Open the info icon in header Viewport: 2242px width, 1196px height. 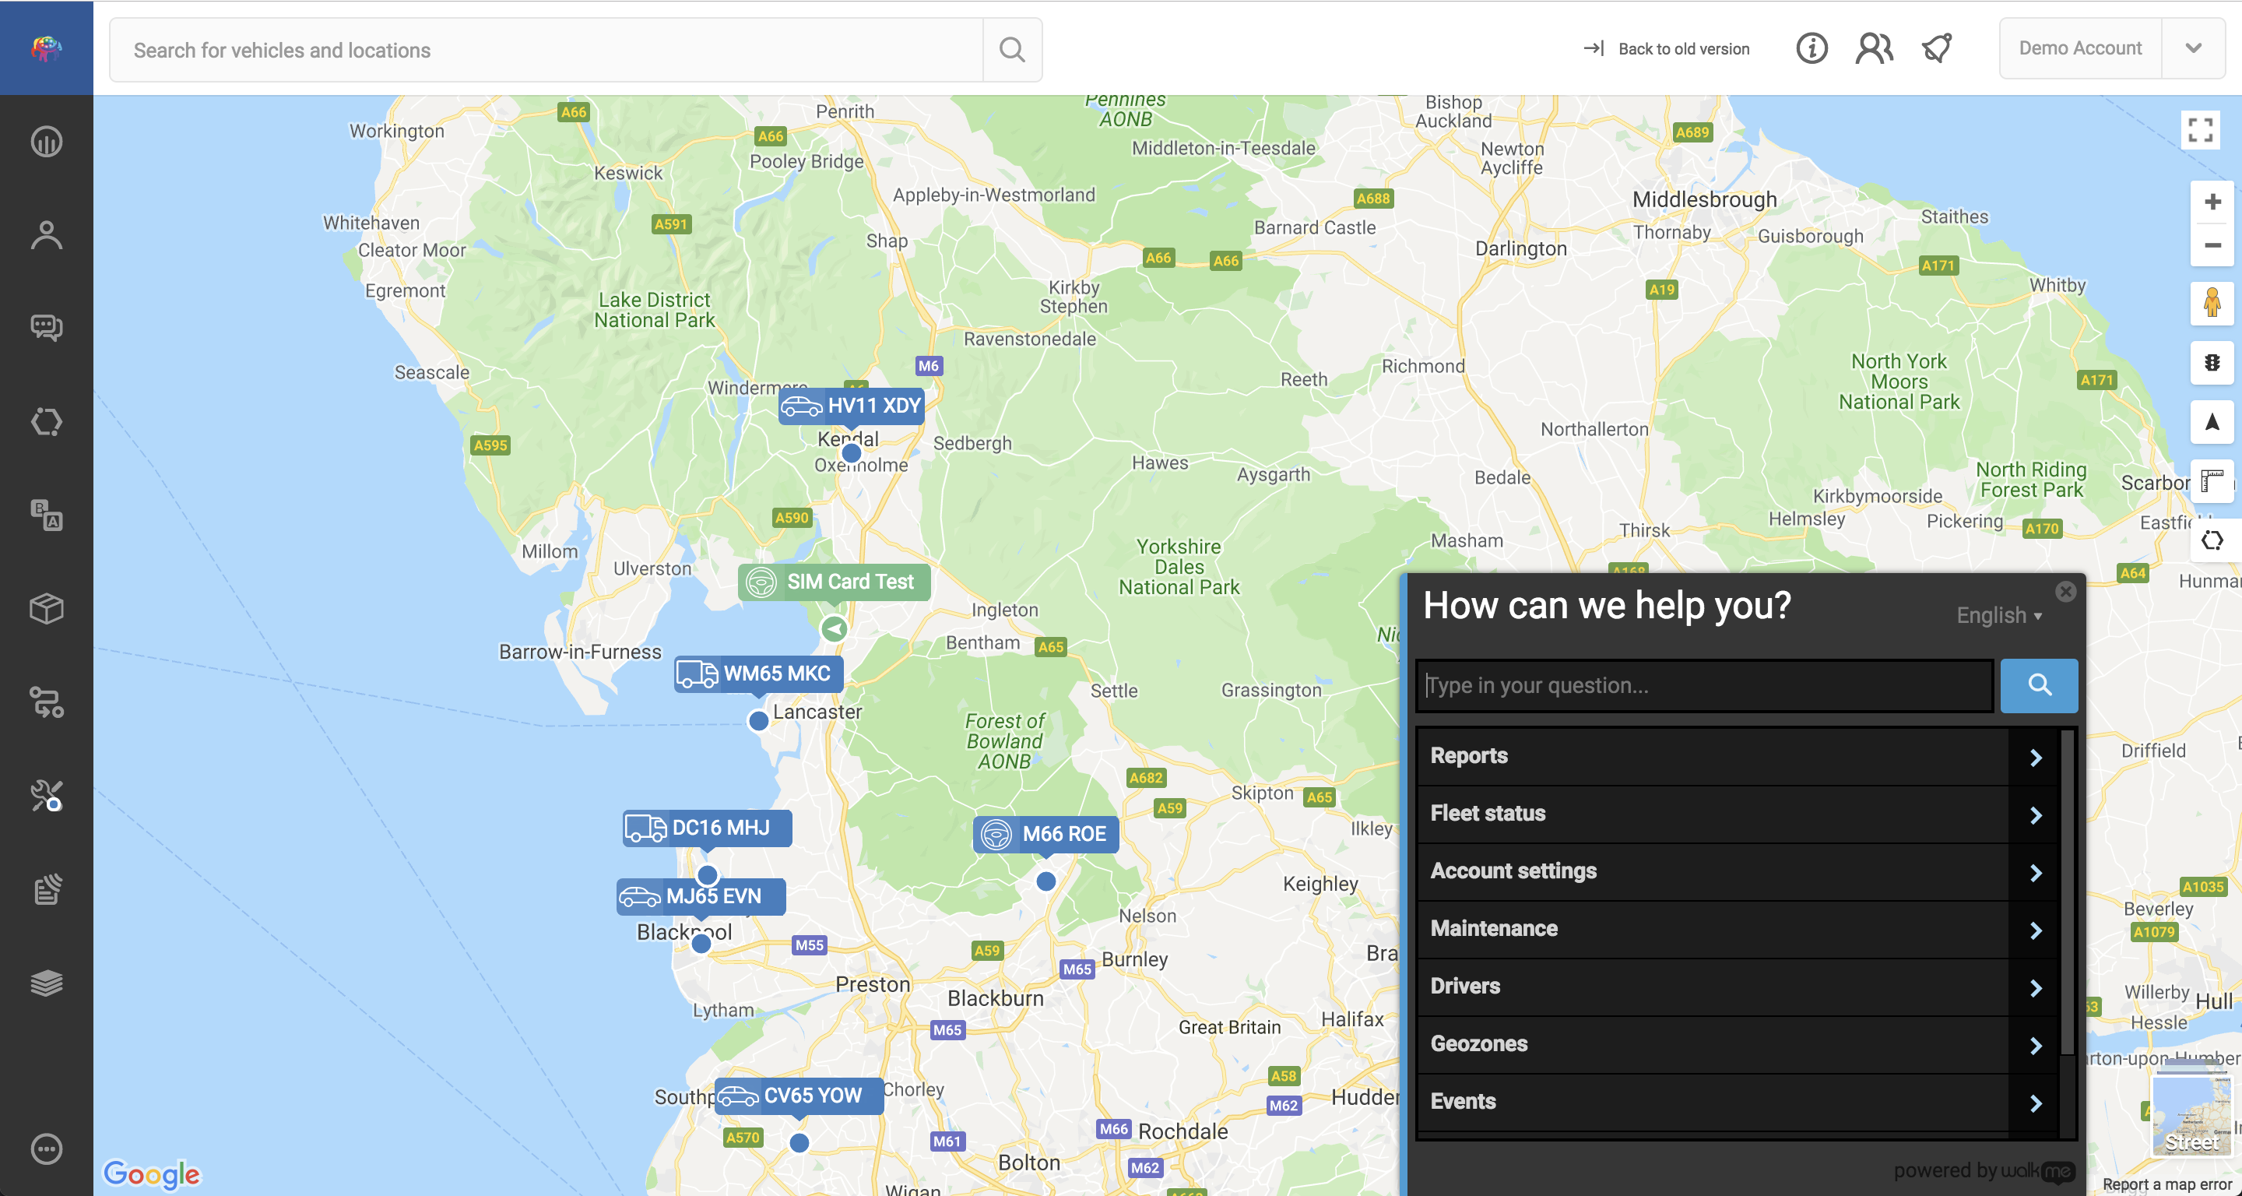coord(1812,47)
